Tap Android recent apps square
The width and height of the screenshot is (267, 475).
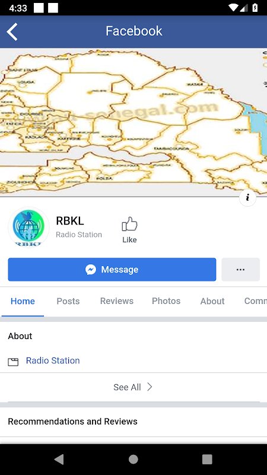coord(207,459)
